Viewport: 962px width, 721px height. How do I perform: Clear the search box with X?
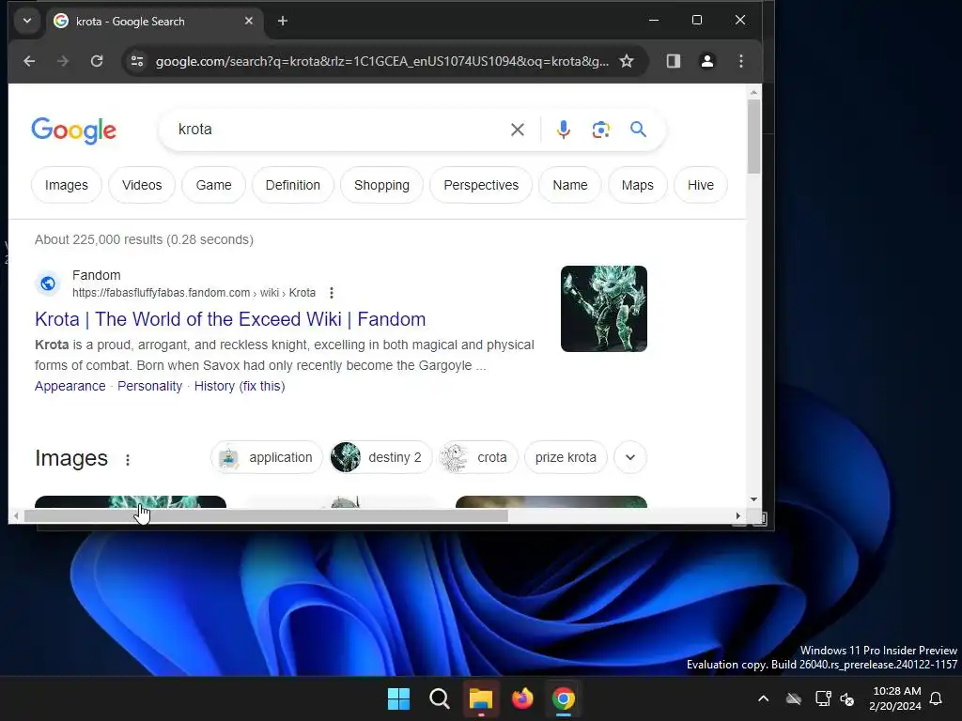tap(518, 130)
